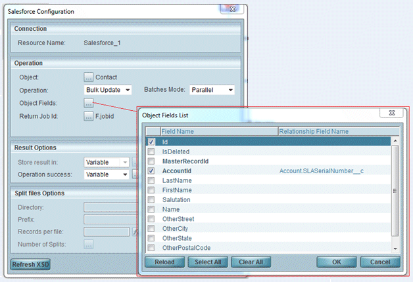Click the Records per file input field
Image resolution: width=413 pixels, height=282 pixels.
107,232
